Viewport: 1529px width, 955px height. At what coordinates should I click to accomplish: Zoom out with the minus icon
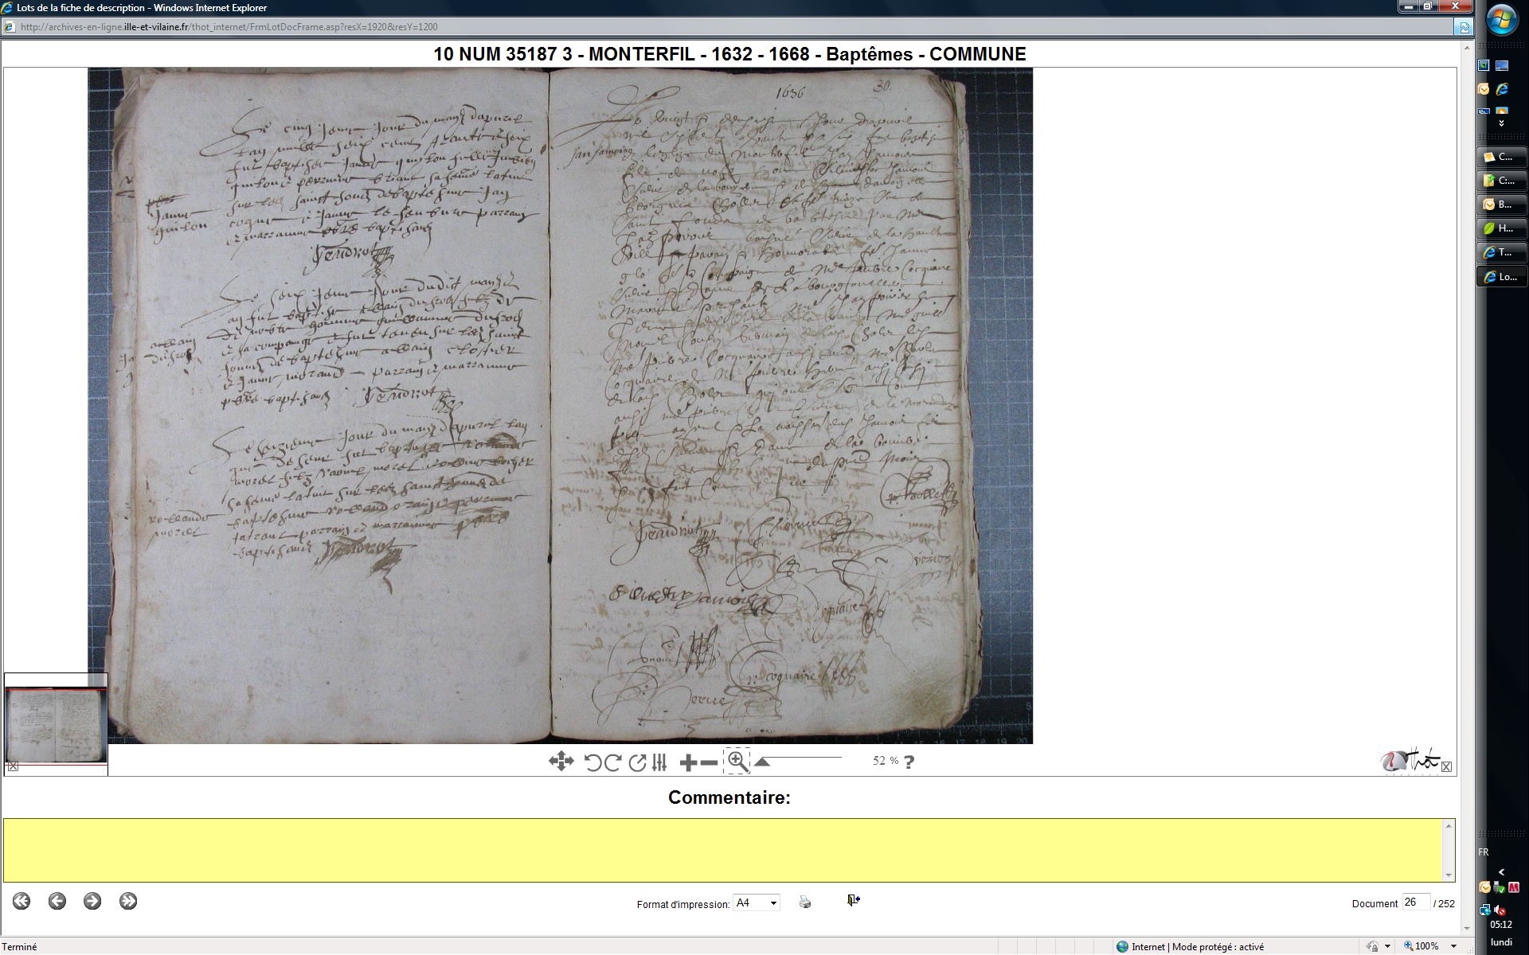709,763
